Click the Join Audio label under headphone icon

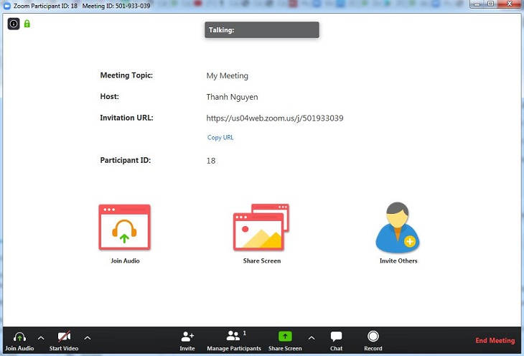(126, 261)
